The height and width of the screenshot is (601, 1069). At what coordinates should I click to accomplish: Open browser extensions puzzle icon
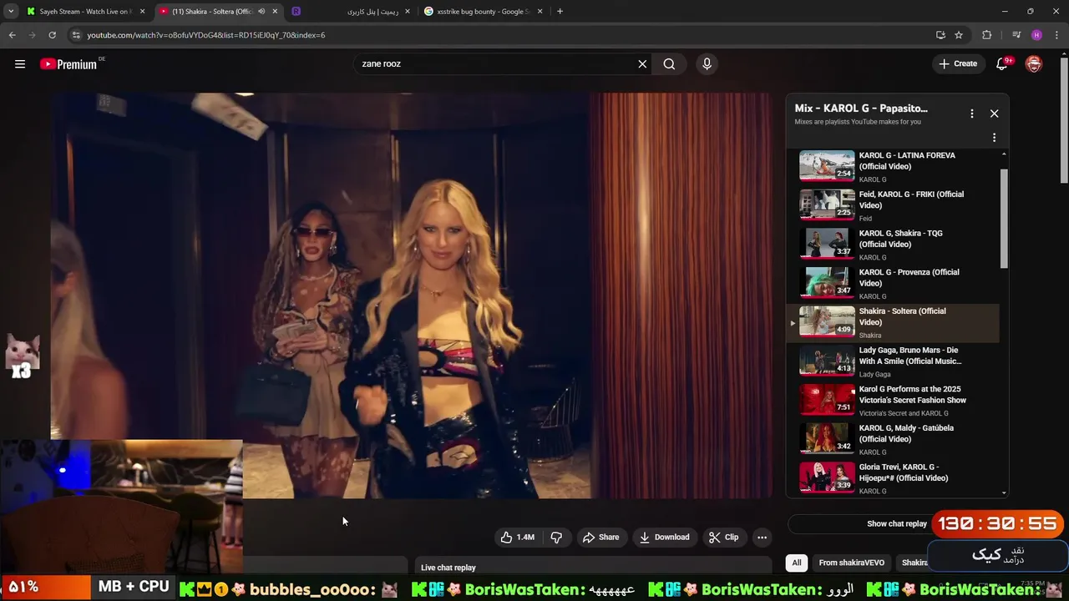click(987, 35)
